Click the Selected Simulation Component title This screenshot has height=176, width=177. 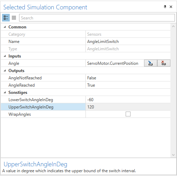pyautogui.click(x=45, y=7)
